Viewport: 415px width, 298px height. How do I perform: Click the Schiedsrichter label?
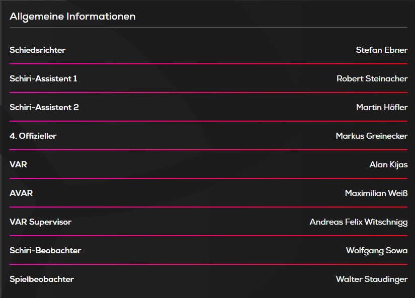[x=38, y=50]
